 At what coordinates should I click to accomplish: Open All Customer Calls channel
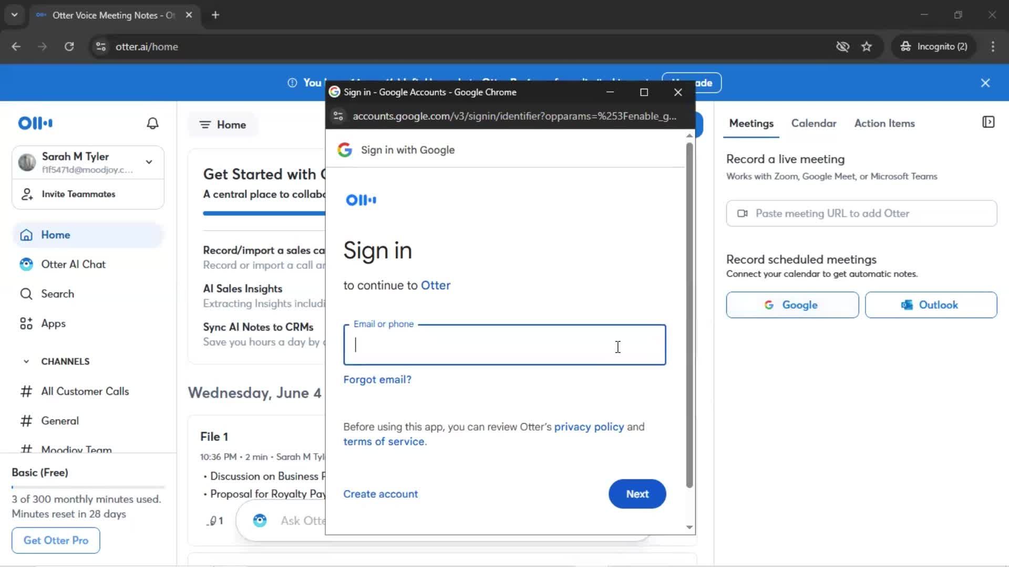coord(88,391)
